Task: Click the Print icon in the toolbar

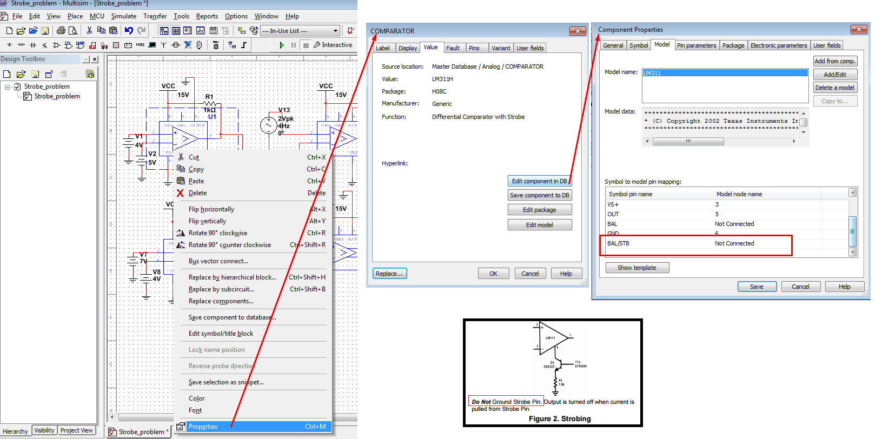Action: click(x=61, y=31)
